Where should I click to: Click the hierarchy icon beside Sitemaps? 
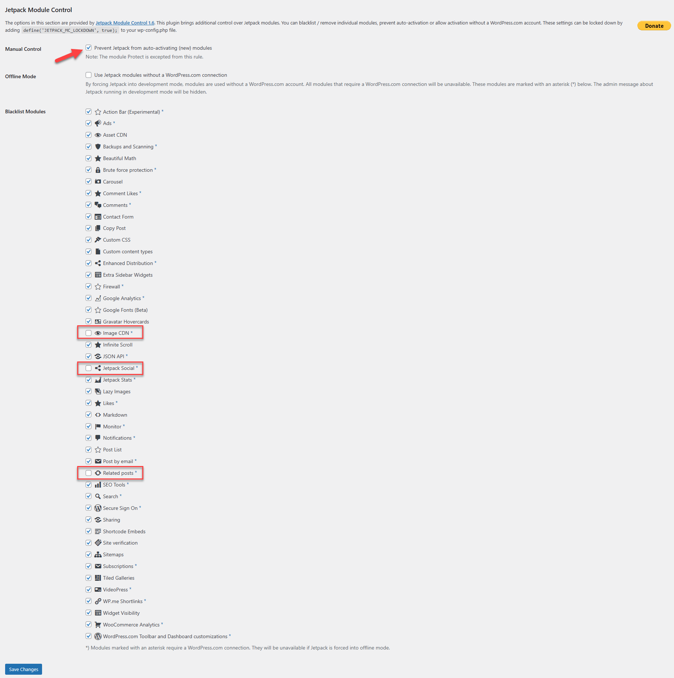coord(98,554)
